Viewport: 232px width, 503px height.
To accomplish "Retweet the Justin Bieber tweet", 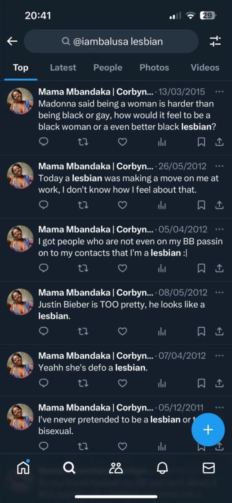I will point(83,331).
